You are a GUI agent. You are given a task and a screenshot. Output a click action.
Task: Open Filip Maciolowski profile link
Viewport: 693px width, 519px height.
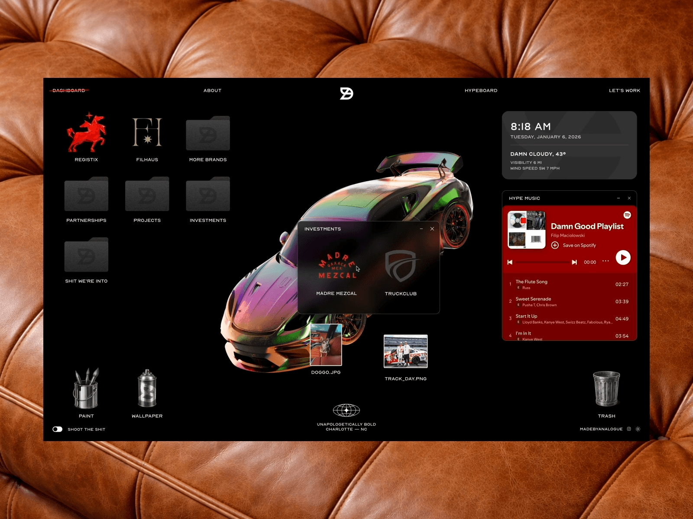(x=568, y=236)
